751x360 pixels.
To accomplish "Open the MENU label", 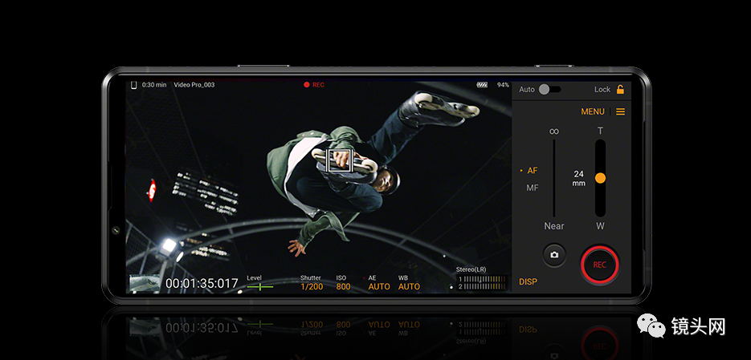I will point(593,111).
